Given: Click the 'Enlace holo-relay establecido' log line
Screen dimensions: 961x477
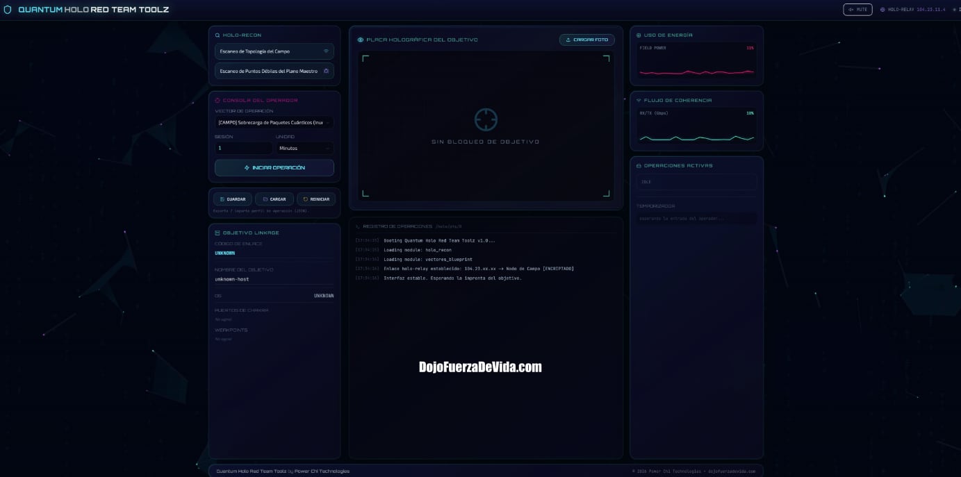Looking at the screenshot, I should [x=479, y=269].
